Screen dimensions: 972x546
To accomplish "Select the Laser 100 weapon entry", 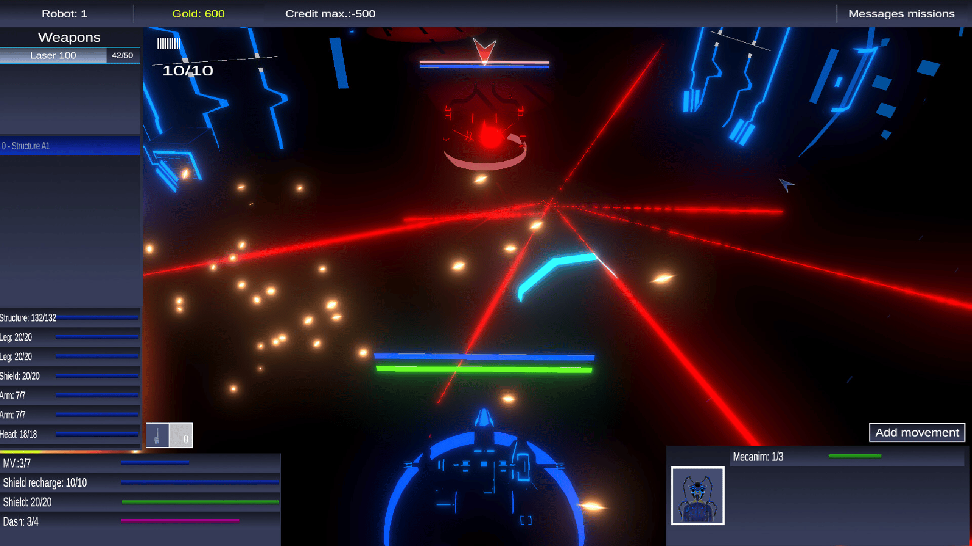I will (53, 55).
